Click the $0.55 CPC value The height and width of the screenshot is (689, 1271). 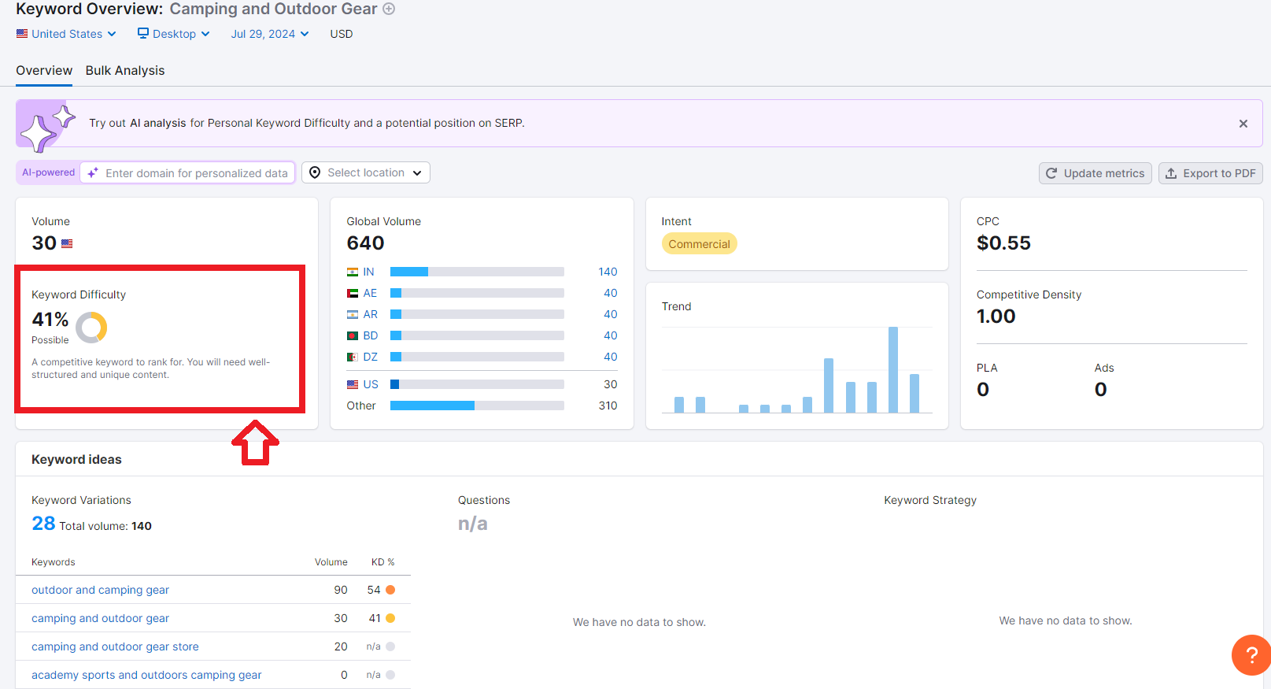tap(1003, 243)
